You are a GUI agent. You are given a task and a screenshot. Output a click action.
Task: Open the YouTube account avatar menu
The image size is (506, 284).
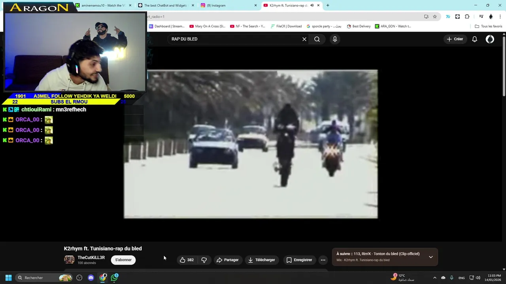[490, 39]
